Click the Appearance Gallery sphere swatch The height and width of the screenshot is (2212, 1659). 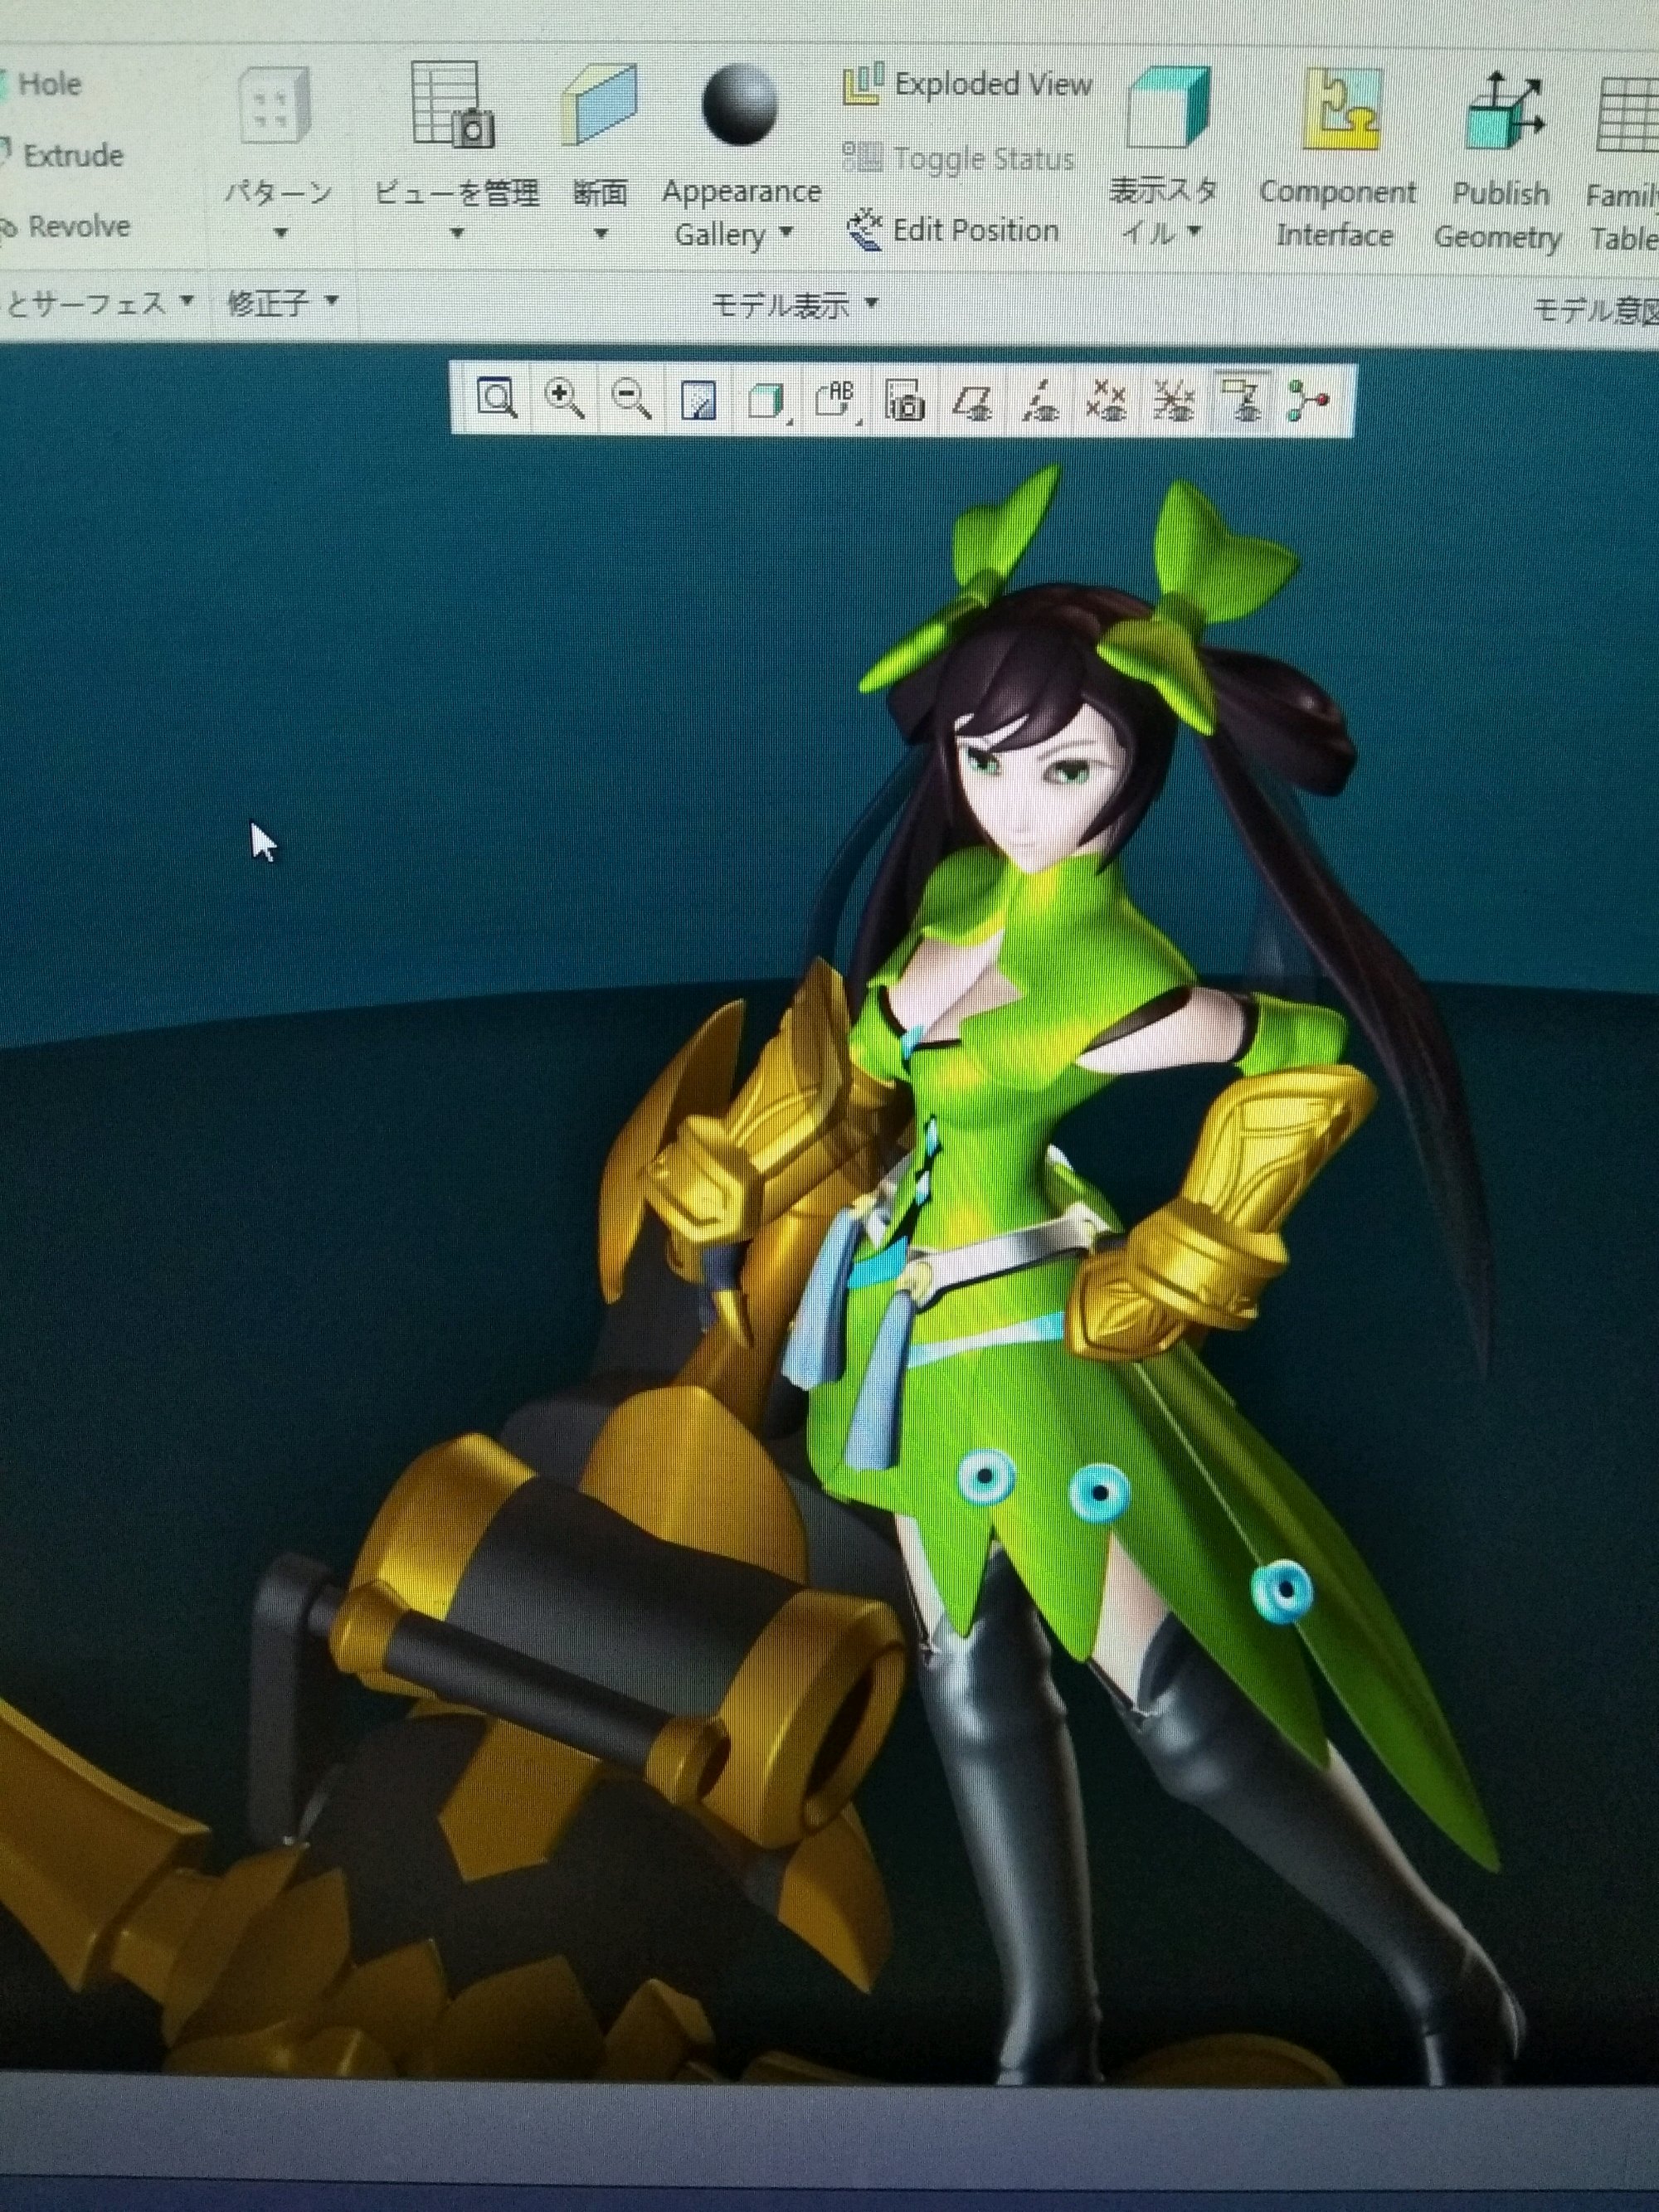coord(739,105)
